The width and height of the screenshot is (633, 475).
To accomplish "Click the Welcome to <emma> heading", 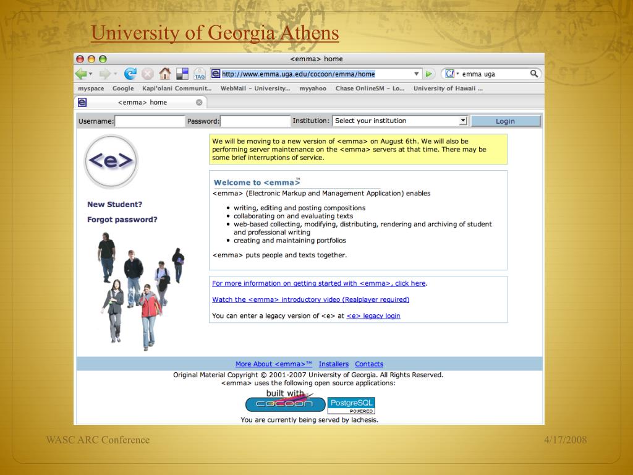I will tap(257, 182).
